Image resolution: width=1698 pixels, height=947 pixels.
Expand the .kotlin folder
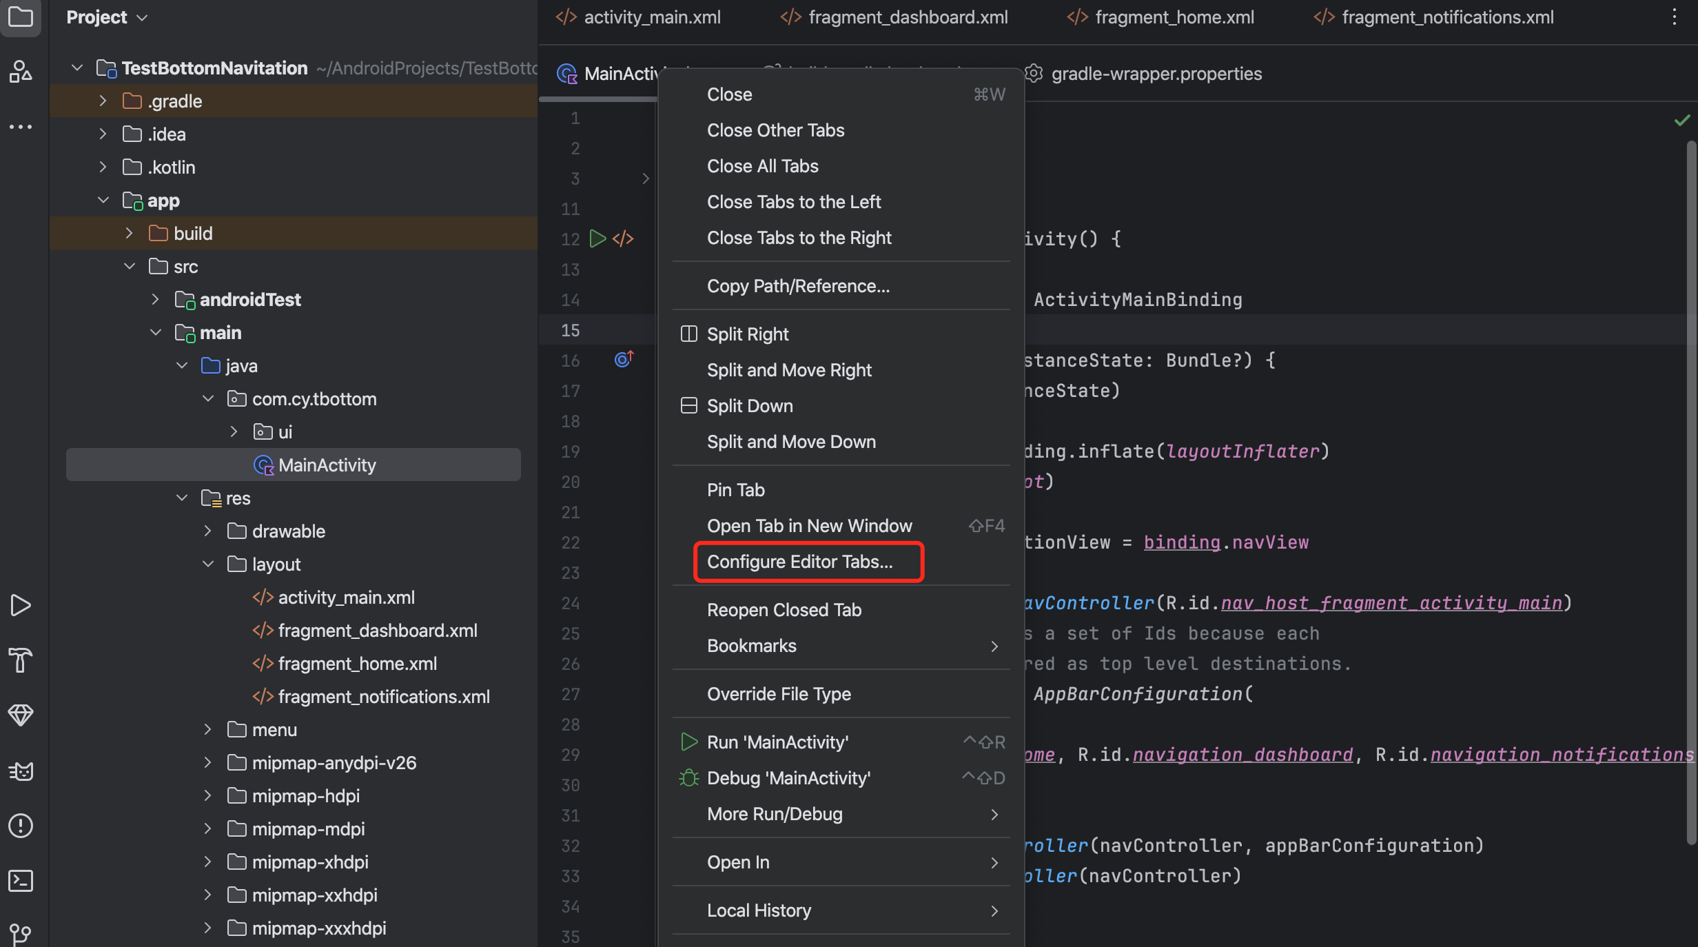coord(103,167)
